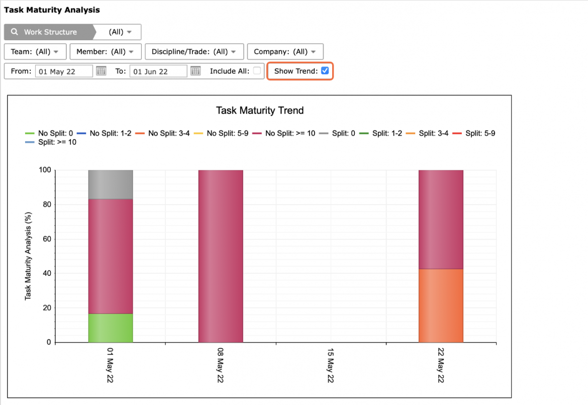This screenshot has height=405, width=588.
Task: Open the Company filter dropdown
Action: pyautogui.click(x=285, y=52)
